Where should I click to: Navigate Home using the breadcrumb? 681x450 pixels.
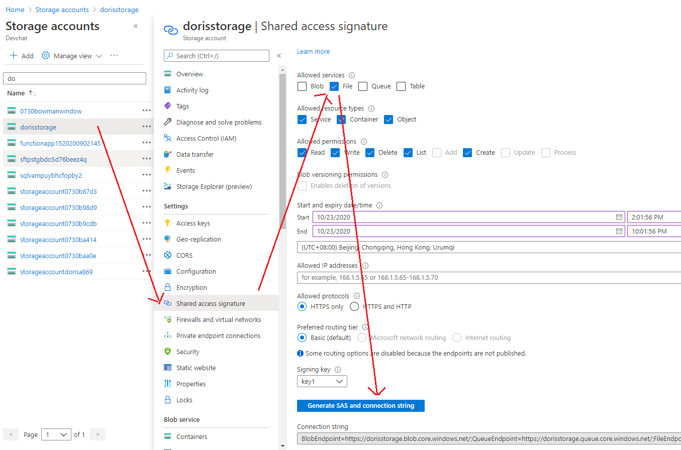tap(15, 9)
